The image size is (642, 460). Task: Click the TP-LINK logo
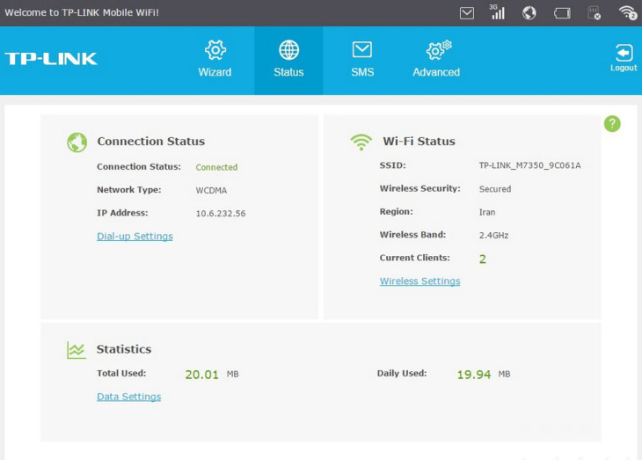(51, 59)
